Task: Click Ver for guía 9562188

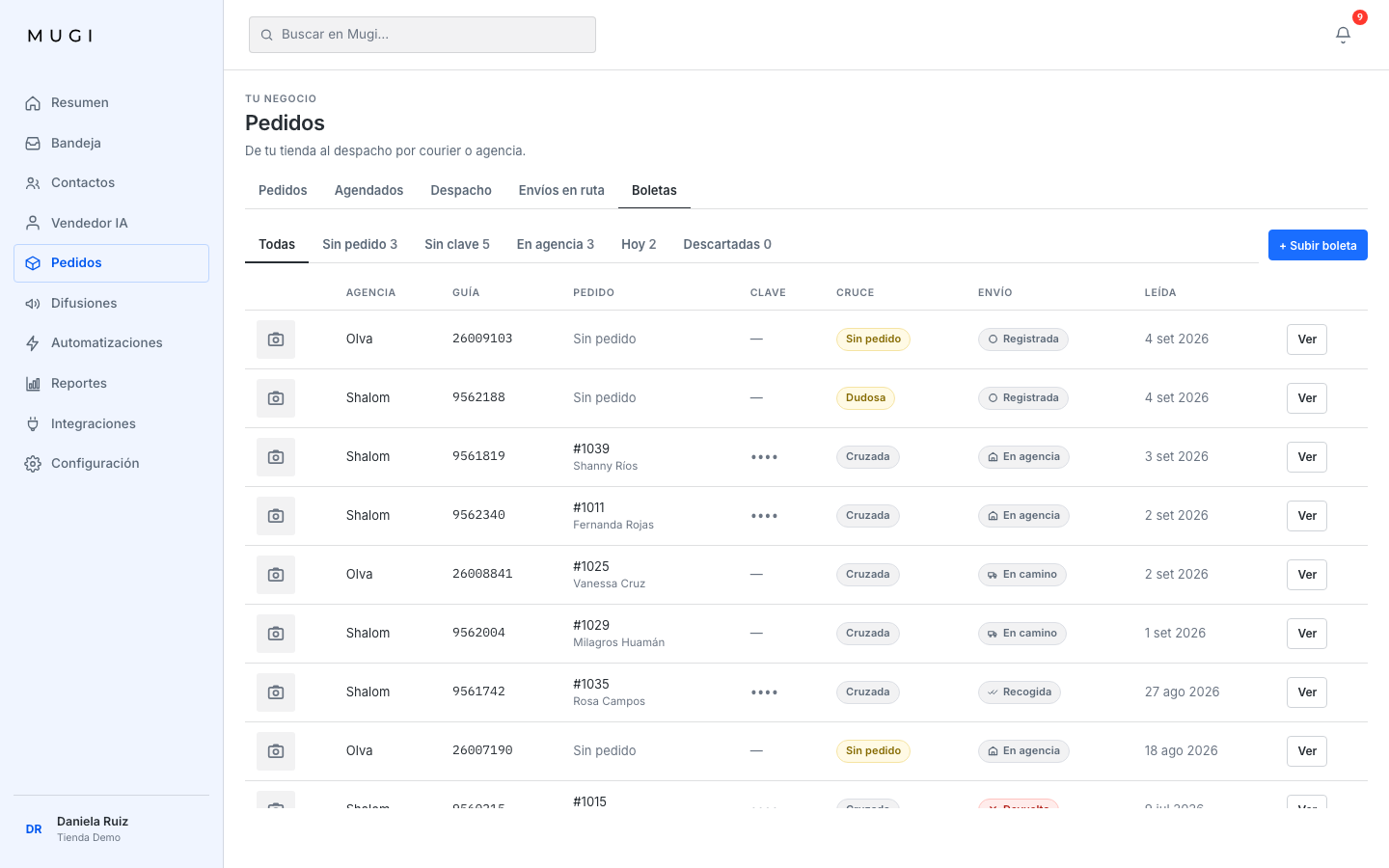Action: pos(1307,398)
